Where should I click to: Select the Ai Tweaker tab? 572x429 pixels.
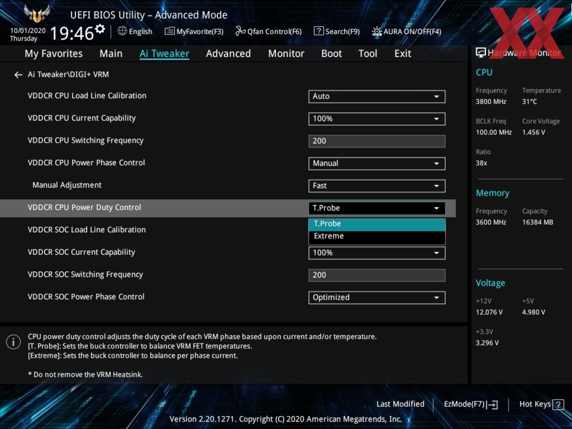[x=164, y=54]
